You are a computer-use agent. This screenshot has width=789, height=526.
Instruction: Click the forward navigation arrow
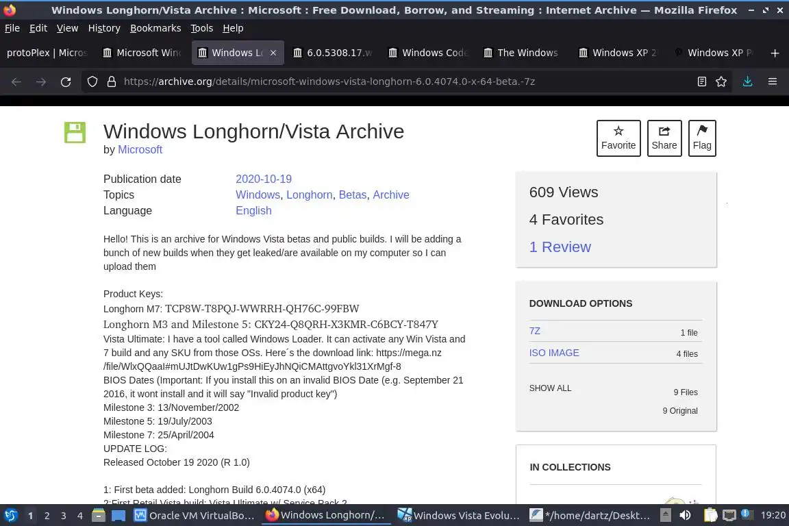41,82
